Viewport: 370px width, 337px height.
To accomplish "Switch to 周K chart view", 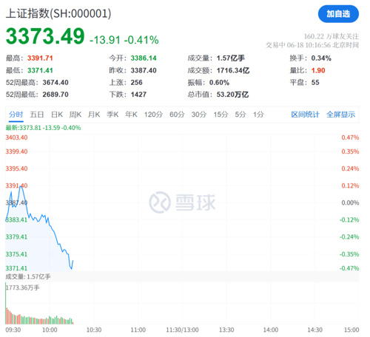I will pyautogui.click(x=75, y=115).
